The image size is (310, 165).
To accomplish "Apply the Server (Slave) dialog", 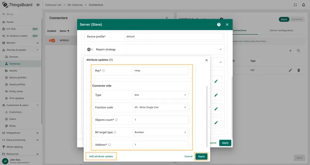I will pyautogui.click(x=225, y=143).
